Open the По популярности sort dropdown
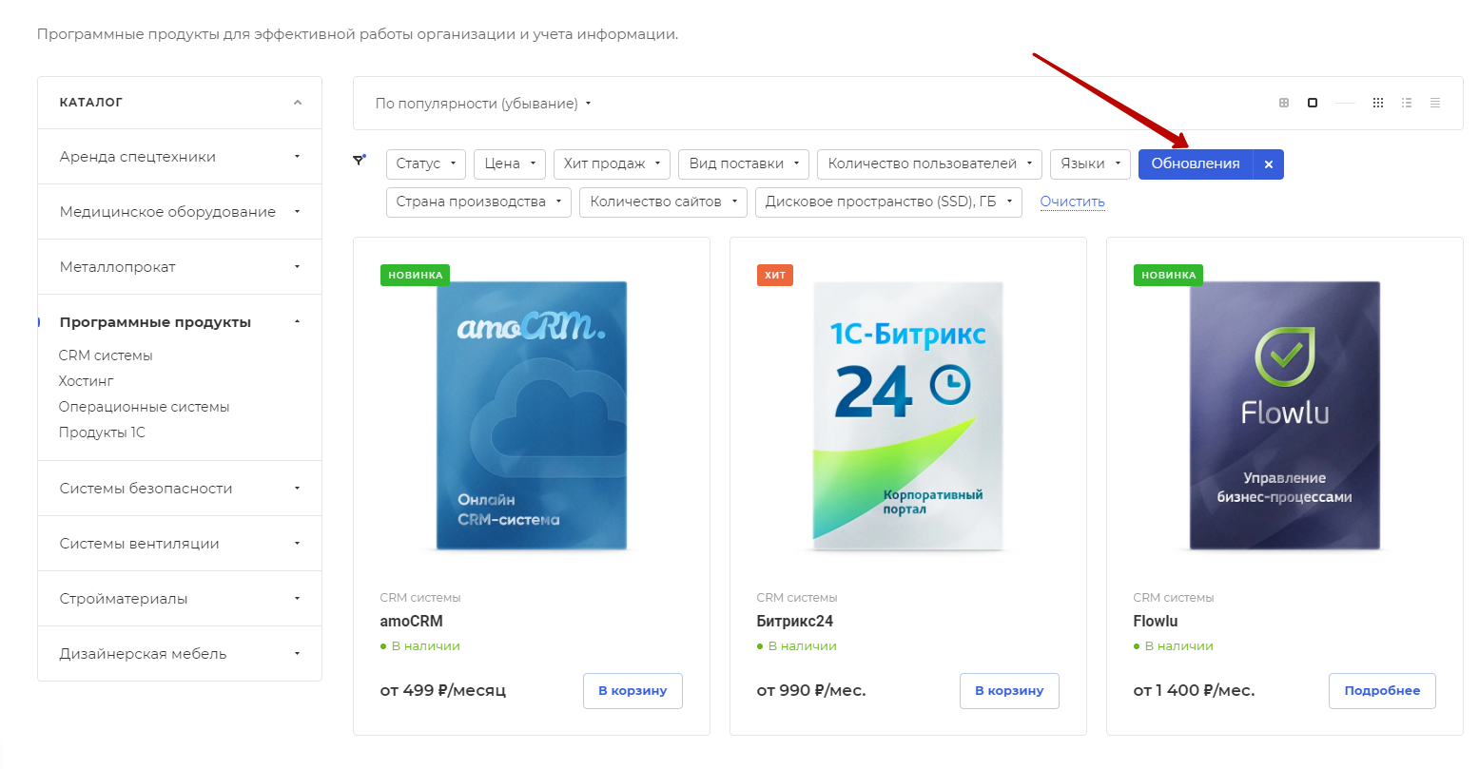 483,104
